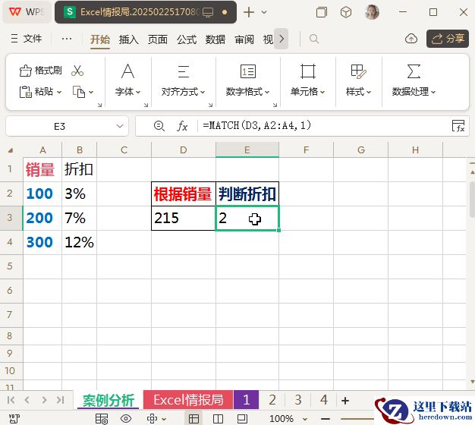
Task: Add a new sheet with plus button
Action: (345, 400)
